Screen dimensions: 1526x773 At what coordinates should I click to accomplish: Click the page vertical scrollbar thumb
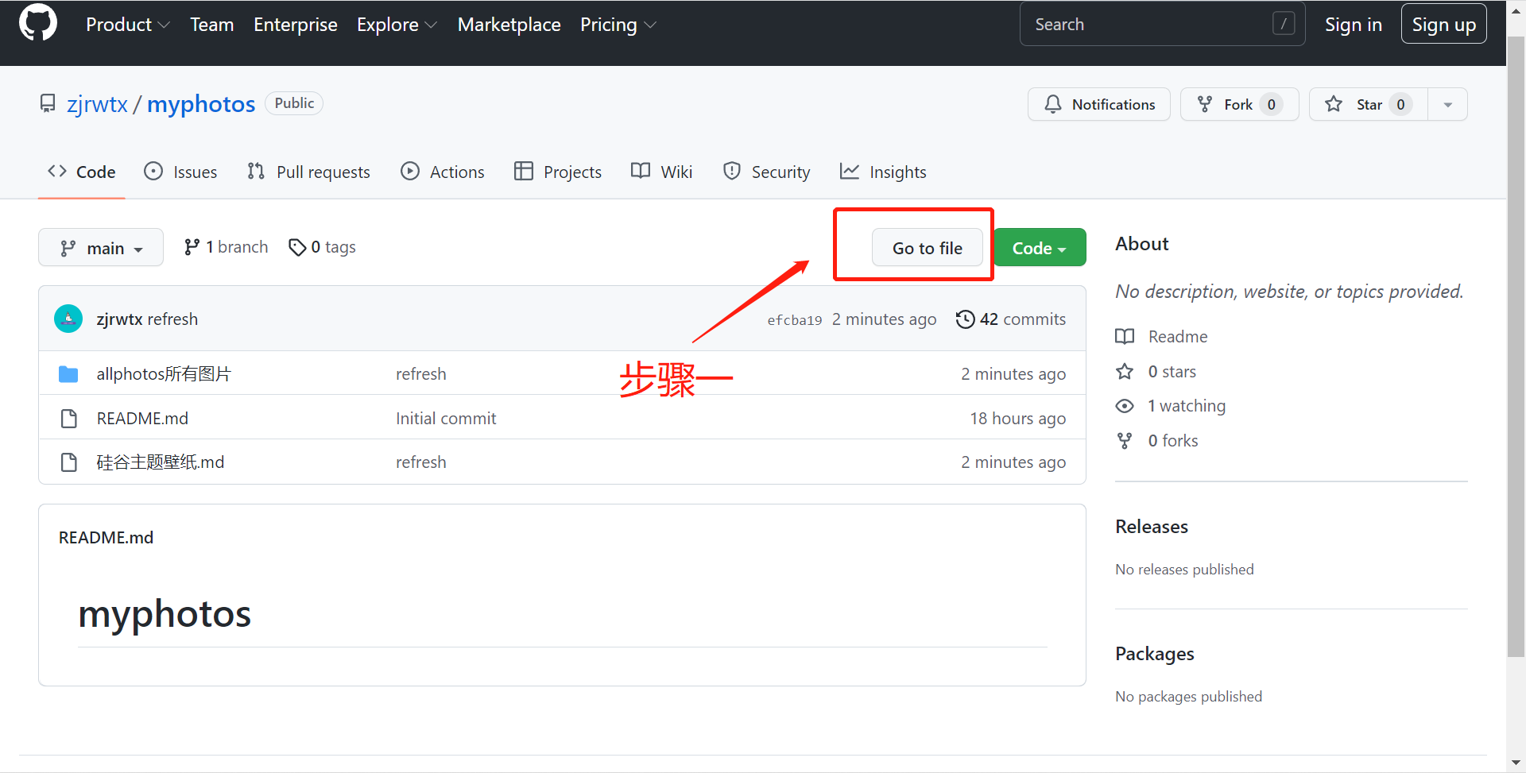(1516, 346)
